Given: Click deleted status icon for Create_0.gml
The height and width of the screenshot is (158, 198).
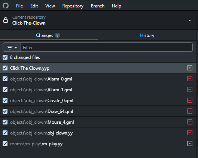Looking at the screenshot, I should point(190,100).
